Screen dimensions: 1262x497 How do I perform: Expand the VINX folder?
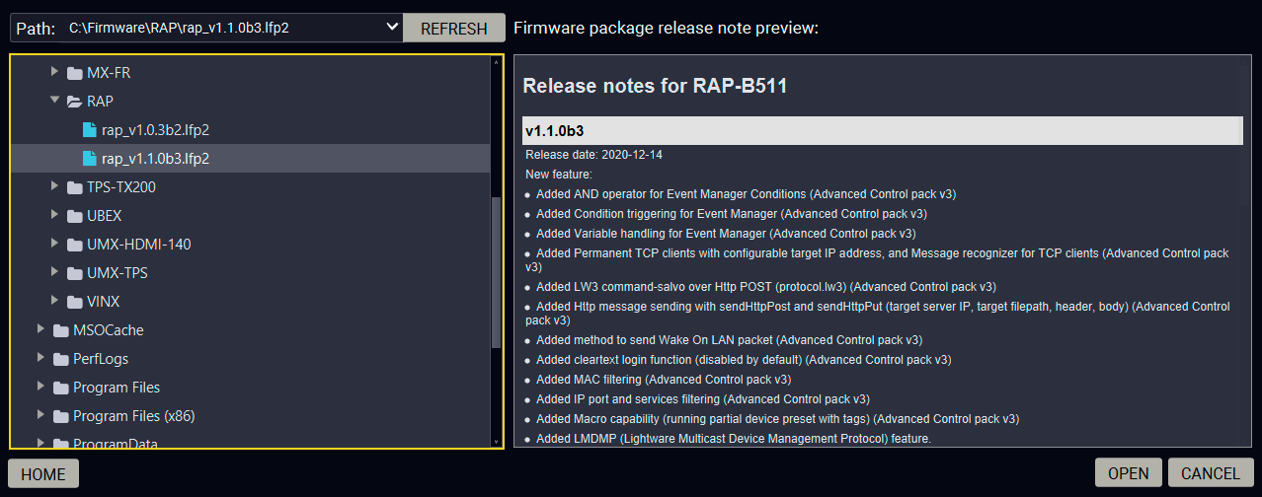54,302
